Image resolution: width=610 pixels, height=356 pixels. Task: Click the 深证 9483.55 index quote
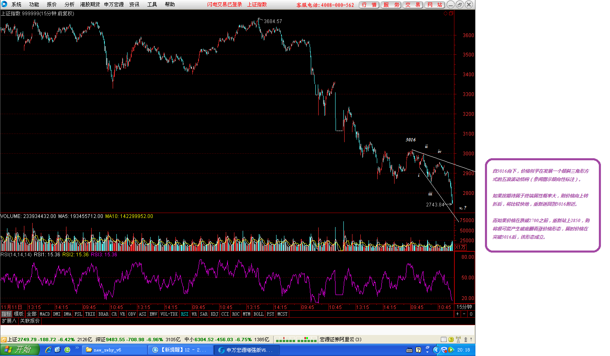[x=138, y=340]
